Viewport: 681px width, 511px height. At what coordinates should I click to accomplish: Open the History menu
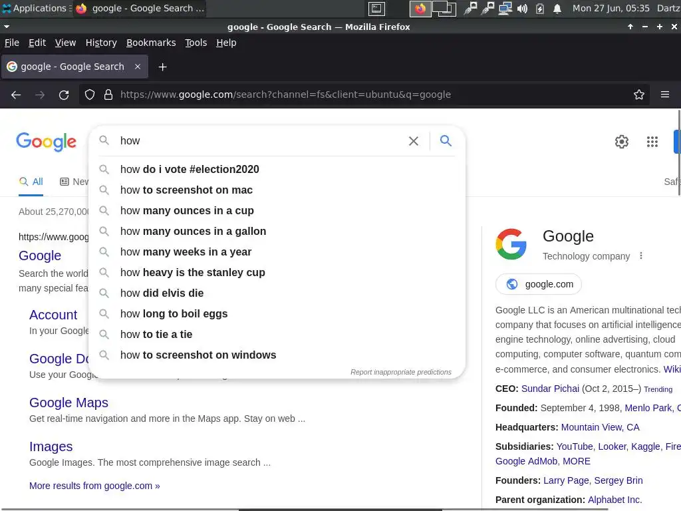coord(101,43)
